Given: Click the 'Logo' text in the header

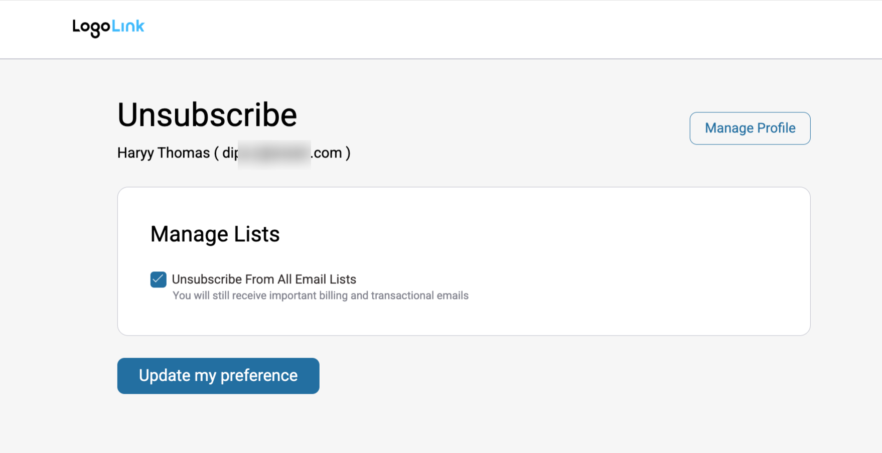Looking at the screenshot, I should (x=90, y=27).
